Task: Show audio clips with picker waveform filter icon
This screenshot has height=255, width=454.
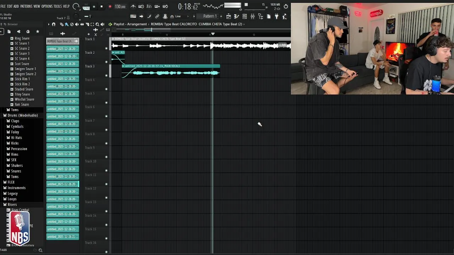Action: (x=62, y=33)
